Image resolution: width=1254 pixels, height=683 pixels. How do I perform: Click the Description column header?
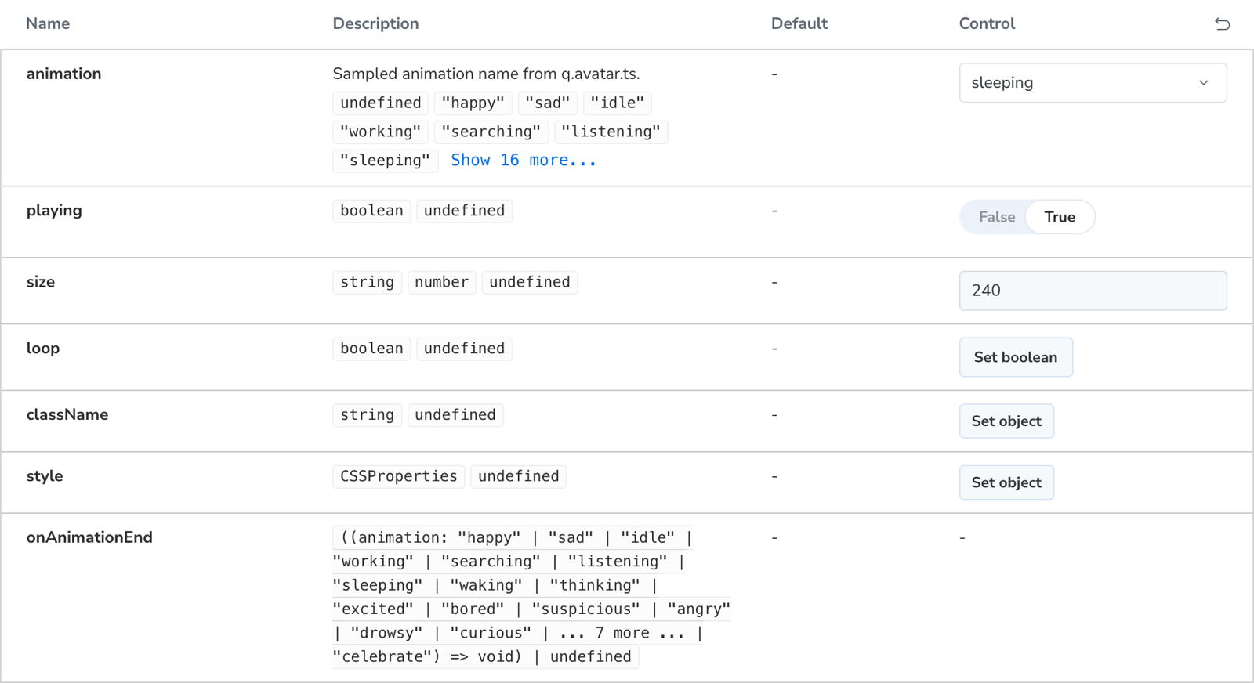[375, 23]
